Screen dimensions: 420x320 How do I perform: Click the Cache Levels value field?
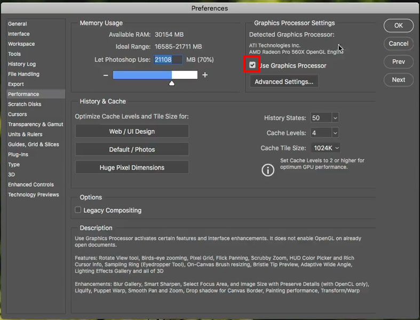(321, 133)
